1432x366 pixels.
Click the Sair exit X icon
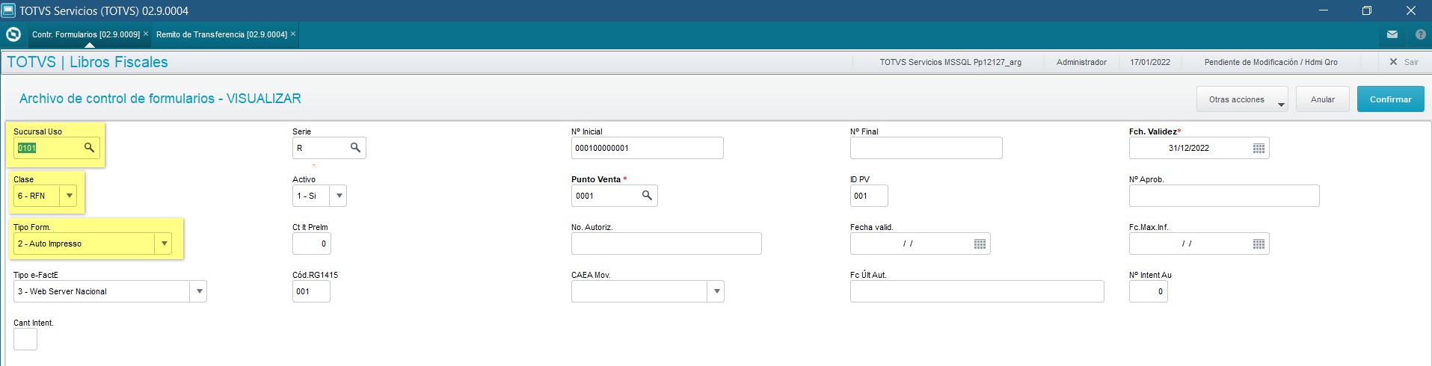click(x=1393, y=62)
